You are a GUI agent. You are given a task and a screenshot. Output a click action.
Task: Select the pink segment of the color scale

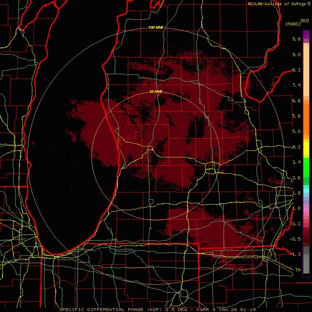pyautogui.click(x=306, y=210)
